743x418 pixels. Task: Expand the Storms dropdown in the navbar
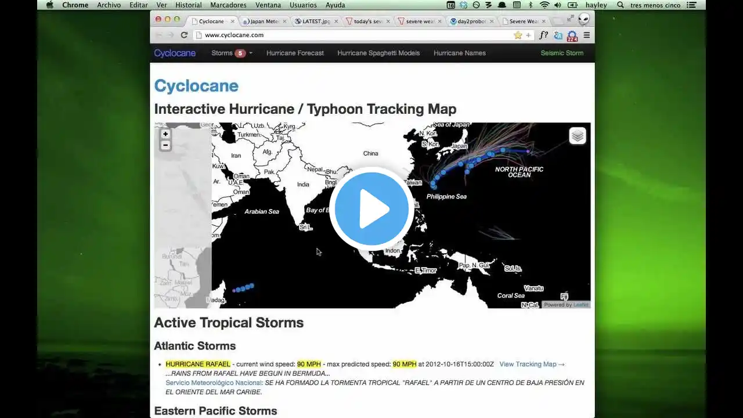click(x=232, y=53)
